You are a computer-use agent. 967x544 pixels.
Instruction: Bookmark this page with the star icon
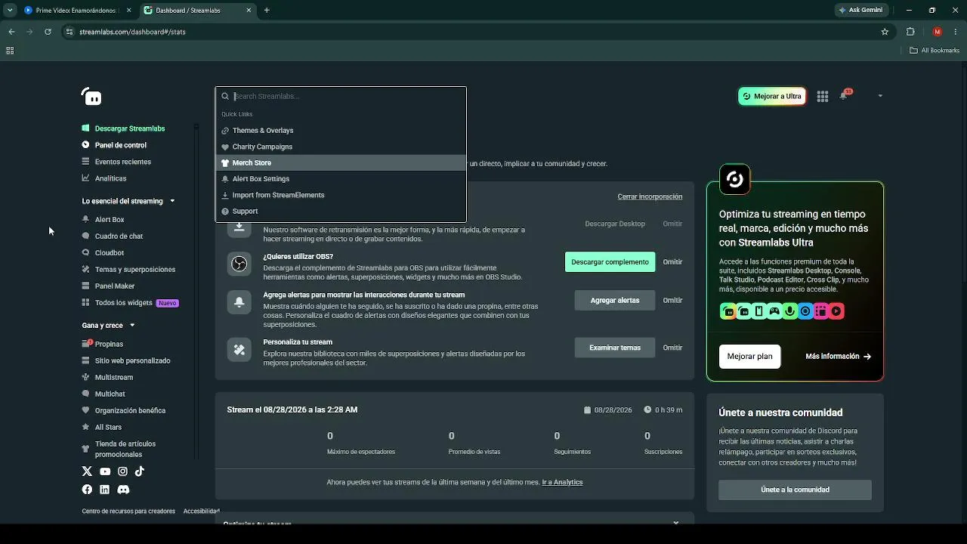885,32
